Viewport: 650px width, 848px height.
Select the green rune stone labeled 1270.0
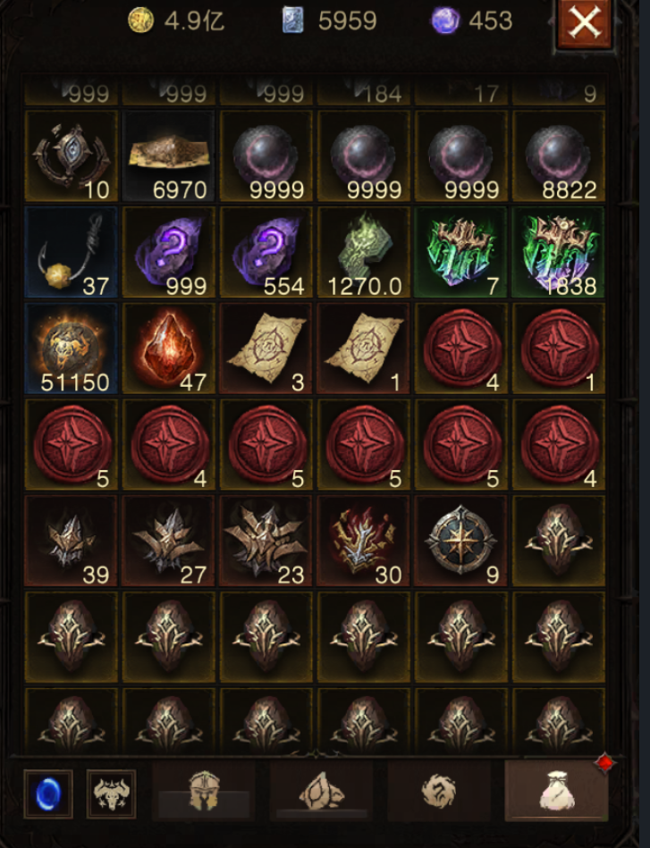point(364,252)
